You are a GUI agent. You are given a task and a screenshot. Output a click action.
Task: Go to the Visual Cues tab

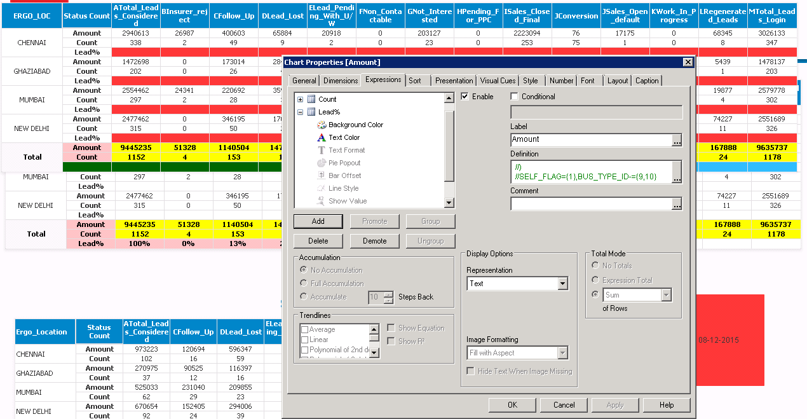click(498, 81)
